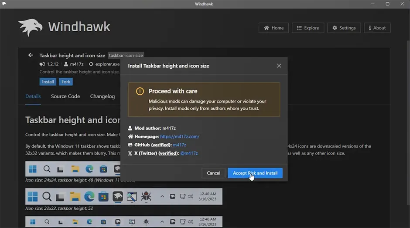Click the Windhawk eagle logo

(x=31, y=27)
